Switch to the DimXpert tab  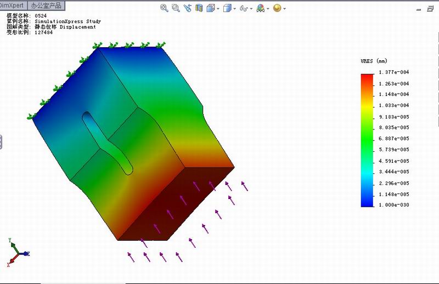click(11, 5)
